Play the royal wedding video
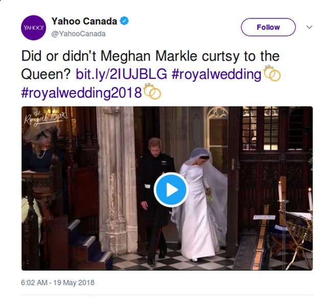This screenshot has height=298, width=332. tap(171, 190)
